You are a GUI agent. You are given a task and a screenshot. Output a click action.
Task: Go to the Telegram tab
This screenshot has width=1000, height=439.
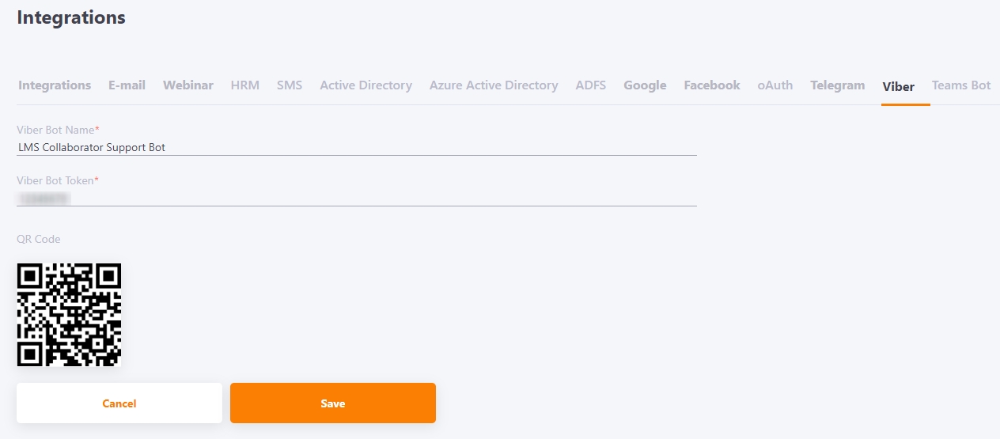pos(837,85)
